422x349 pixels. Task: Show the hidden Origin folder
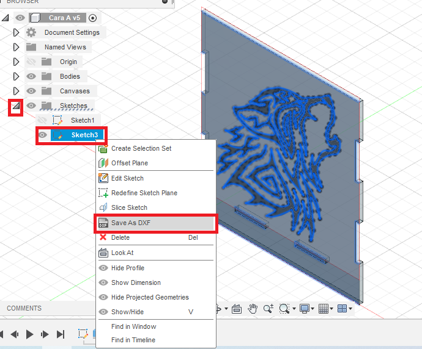[x=31, y=62]
